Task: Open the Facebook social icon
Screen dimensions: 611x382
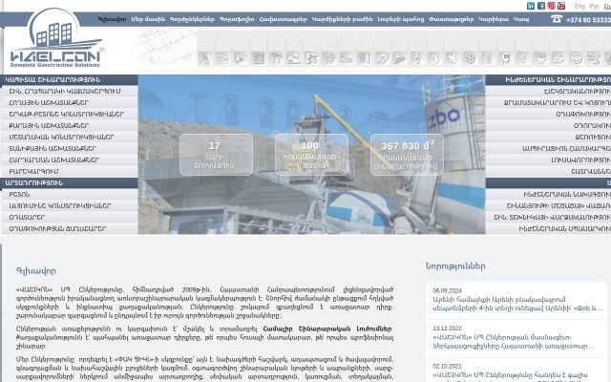Action: click(x=541, y=6)
